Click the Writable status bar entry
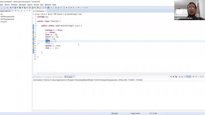The image size is (205, 115). 115,113
